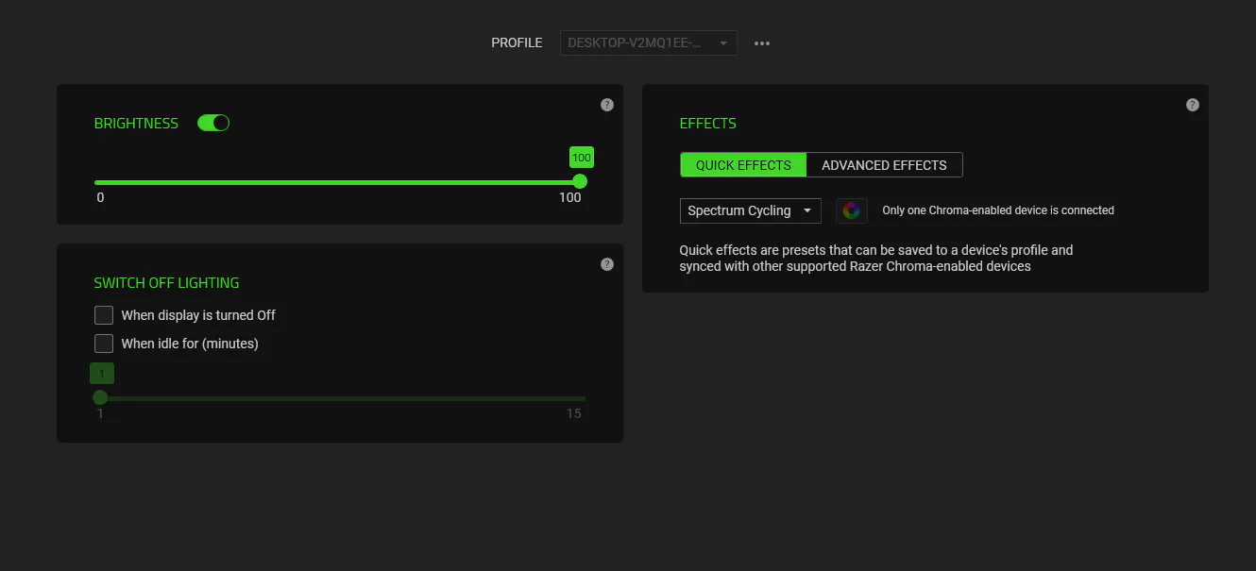Screen dimensions: 1256x571
Task: Enable When display is turned Off checkbox
Action: pyautogui.click(x=104, y=315)
